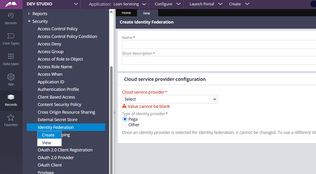316x174 pixels.
Task: Switch to the Home tab
Action: pos(126,13)
